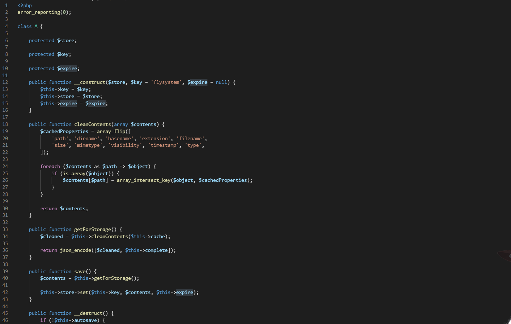
Task: Click the 'timestamp' string in the array
Action: coord(164,145)
